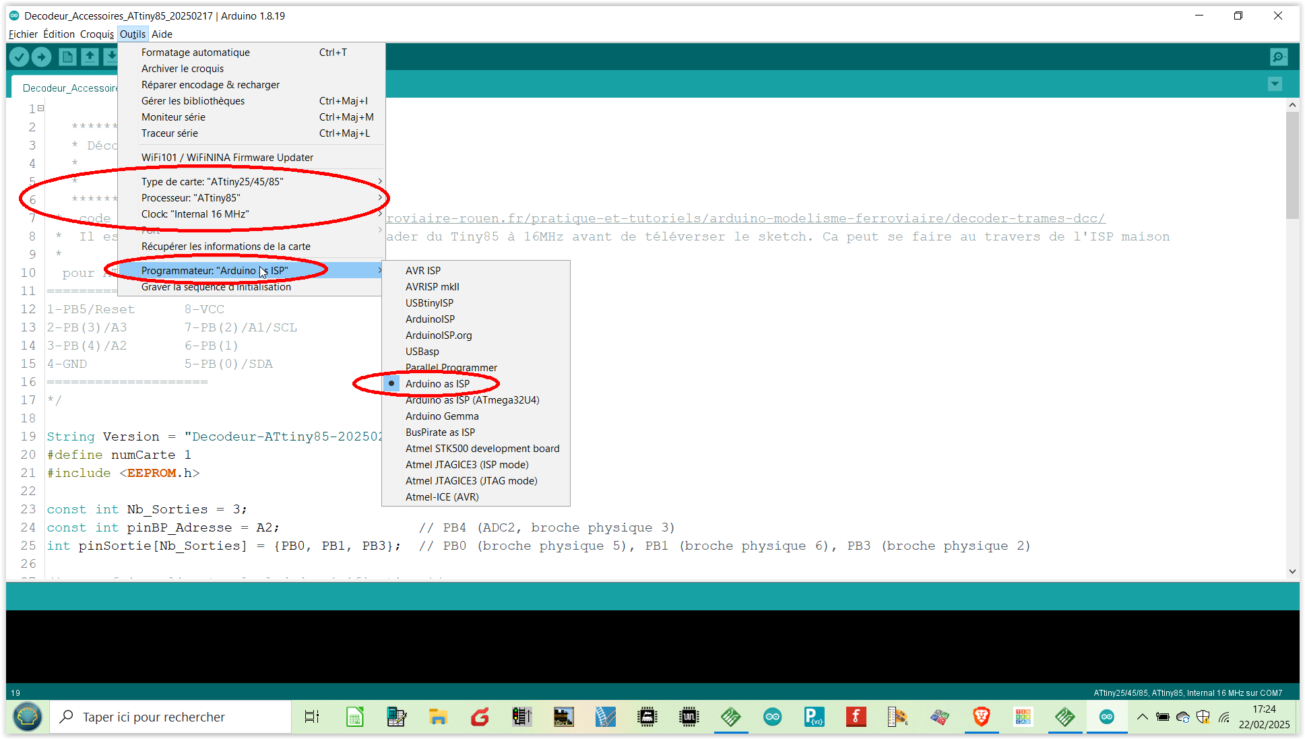Collapse the comment fold marker at line 1
The height and width of the screenshot is (739, 1305).
coord(40,108)
